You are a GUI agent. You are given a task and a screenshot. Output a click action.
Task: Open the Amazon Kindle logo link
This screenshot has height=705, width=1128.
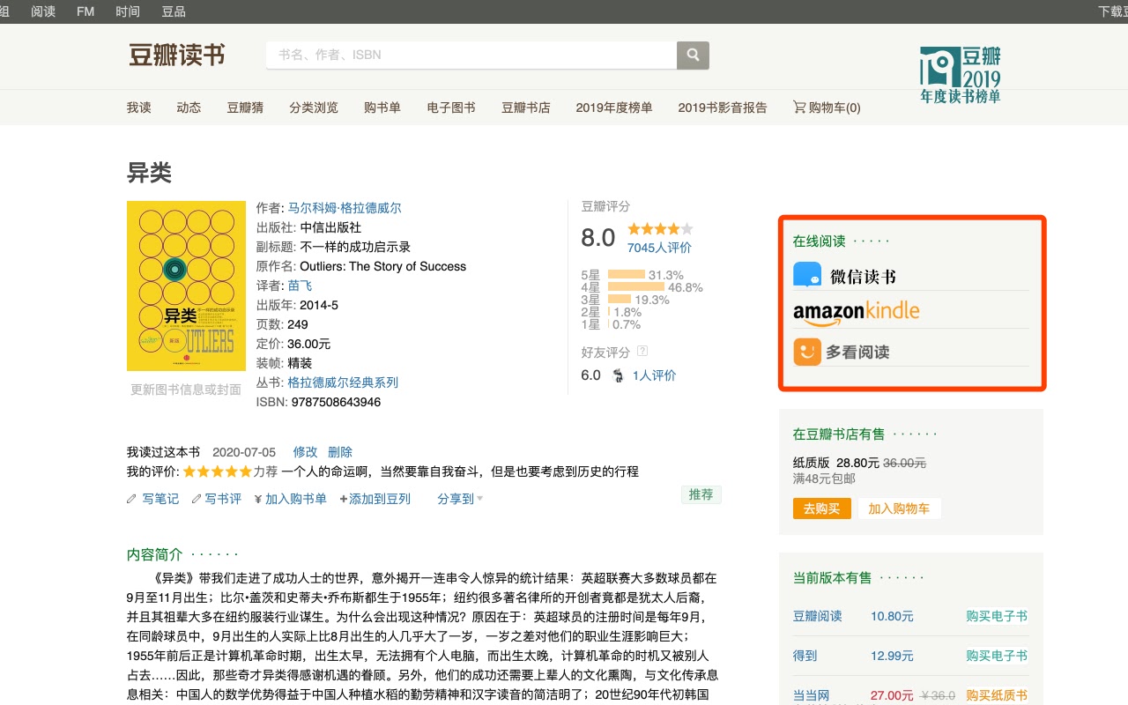(x=856, y=313)
